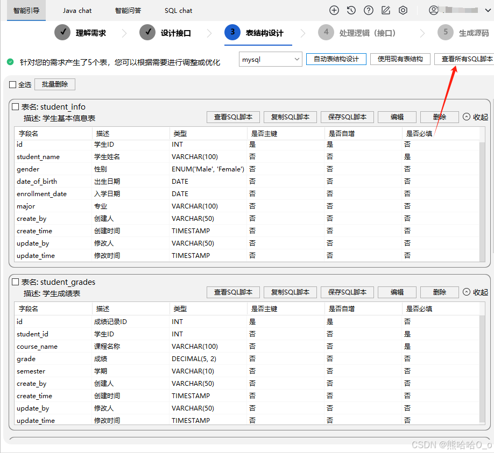Go to 处理逻辑（接口） step label
The image size is (494, 453).
tap(368, 33)
